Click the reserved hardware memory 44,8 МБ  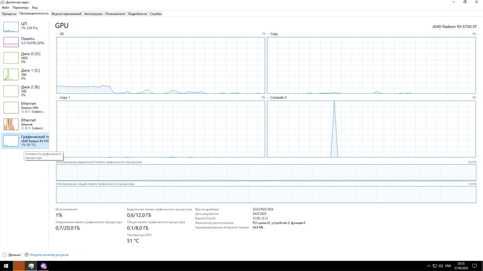tap(258, 227)
